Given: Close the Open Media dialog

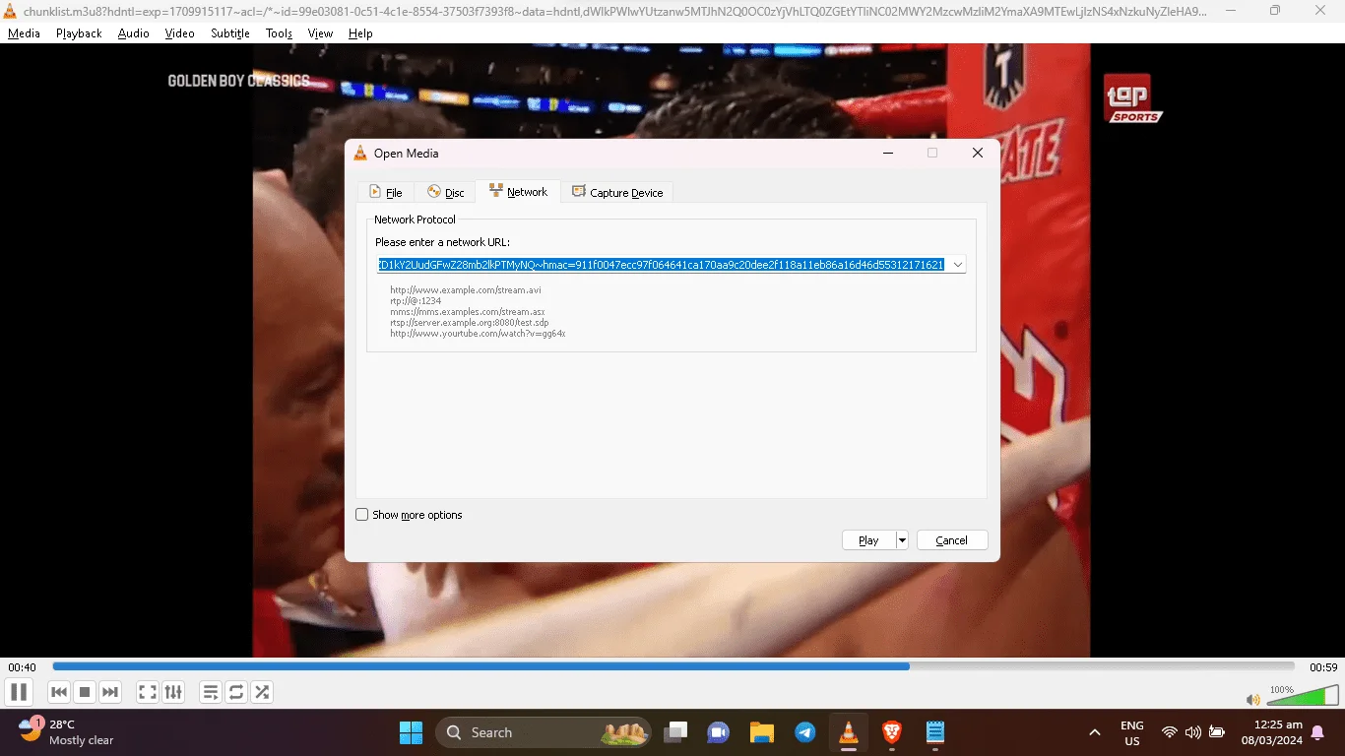Looking at the screenshot, I should (x=978, y=153).
